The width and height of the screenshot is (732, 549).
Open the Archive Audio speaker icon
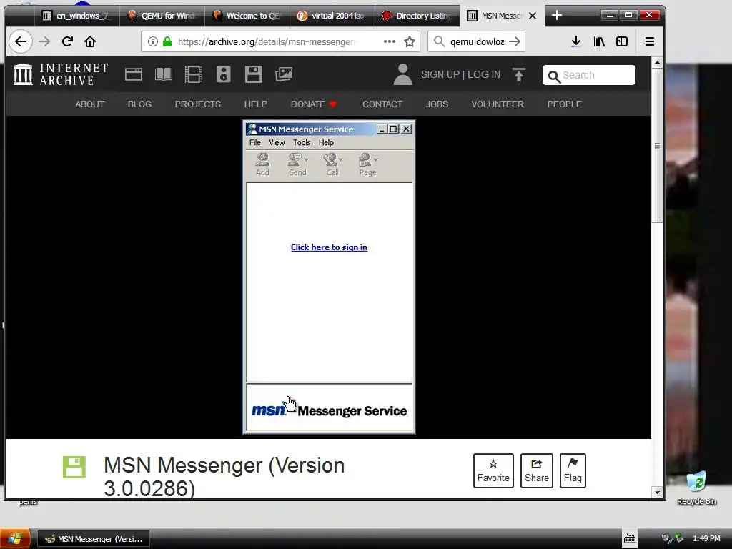tap(224, 74)
